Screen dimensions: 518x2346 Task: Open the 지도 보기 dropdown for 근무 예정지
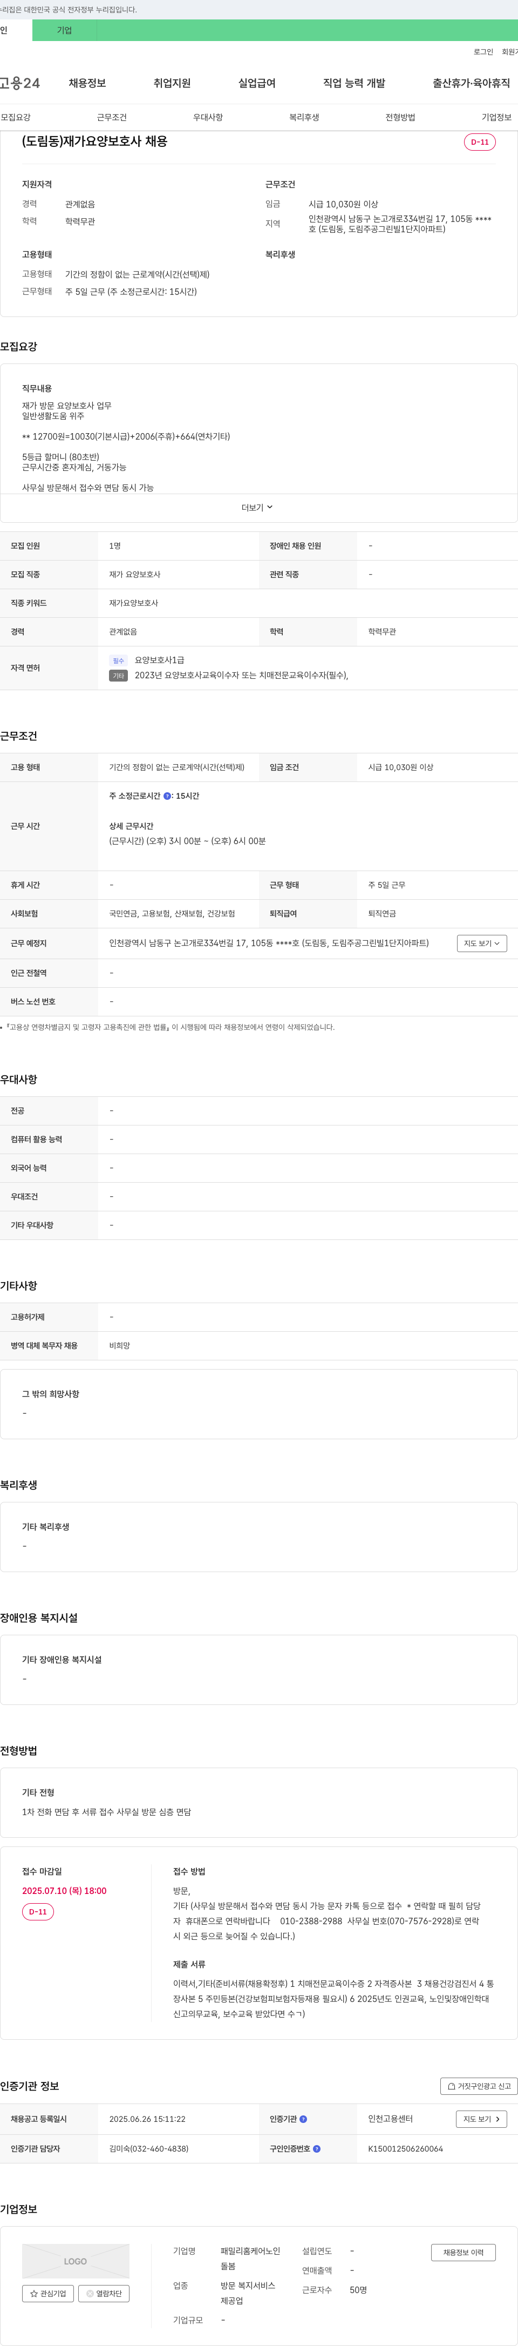tap(482, 943)
